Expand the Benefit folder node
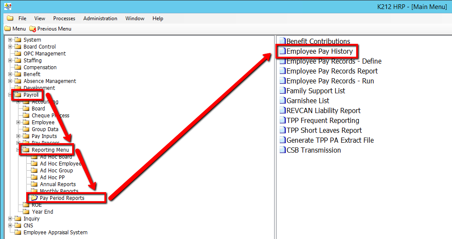 click(10, 74)
